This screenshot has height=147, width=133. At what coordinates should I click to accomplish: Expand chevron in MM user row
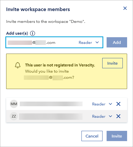[x=110, y=104]
